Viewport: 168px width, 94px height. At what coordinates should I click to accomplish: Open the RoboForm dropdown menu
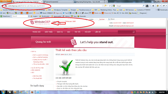point(6,16)
